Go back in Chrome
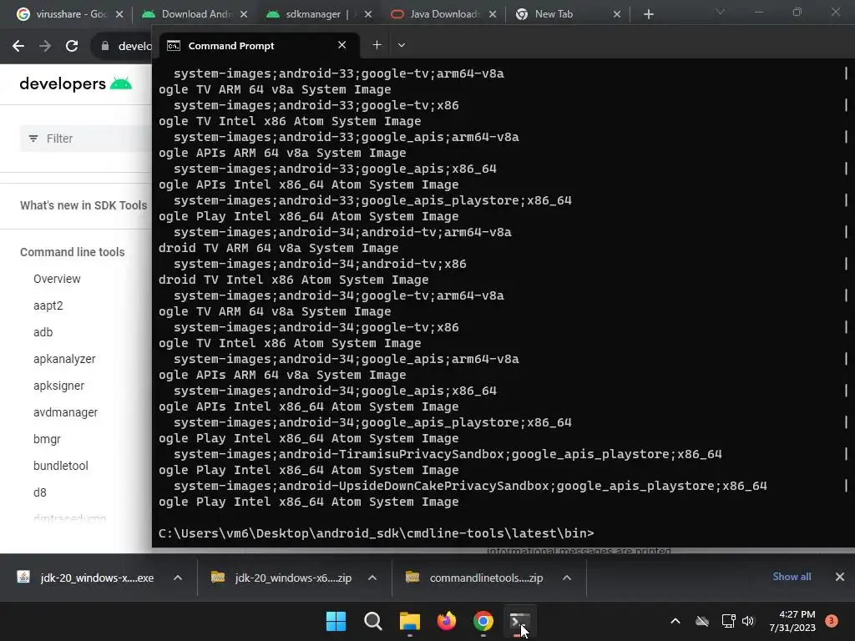This screenshot has width=855, height=641. 18,47
